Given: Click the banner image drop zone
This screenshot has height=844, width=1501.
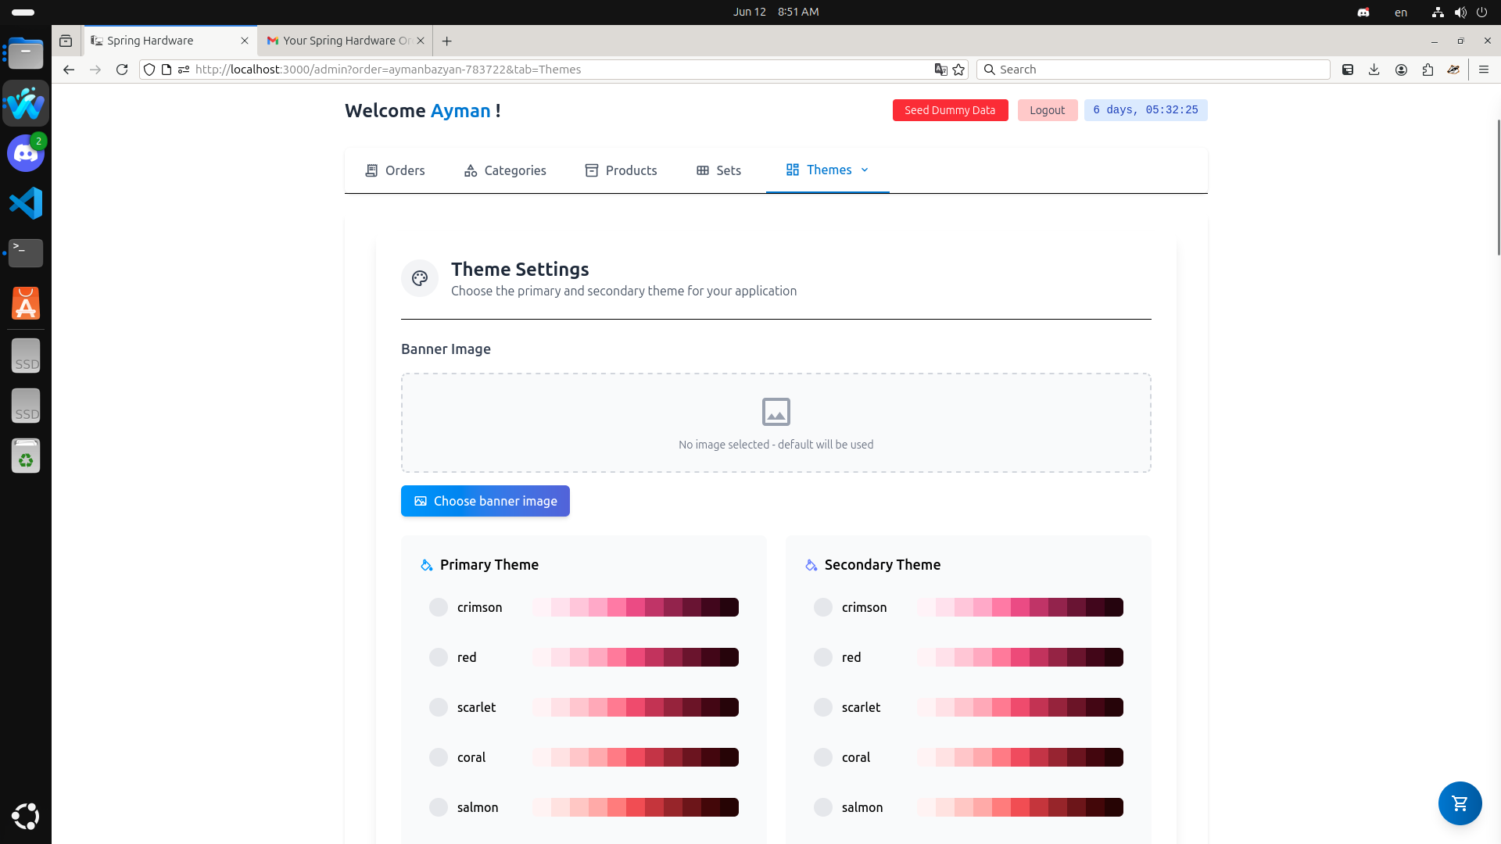Looking at the screenshot, I should (x=776, y=423).
